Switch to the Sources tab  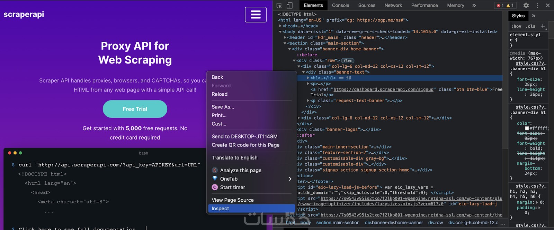coord(367,6)
